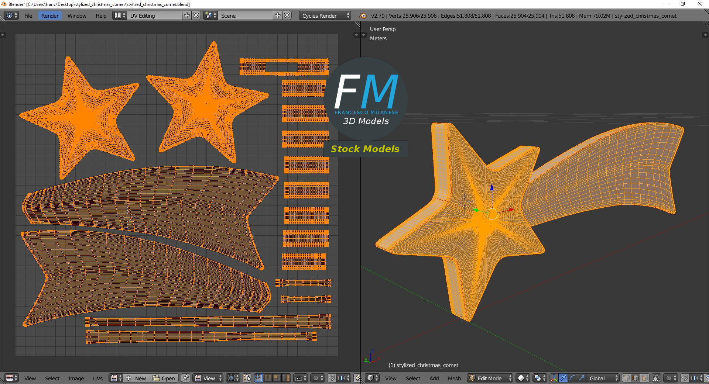
Task: Open the Cycles Render engine dropdown
Action: pyautogui.click(x=325, y=15)
